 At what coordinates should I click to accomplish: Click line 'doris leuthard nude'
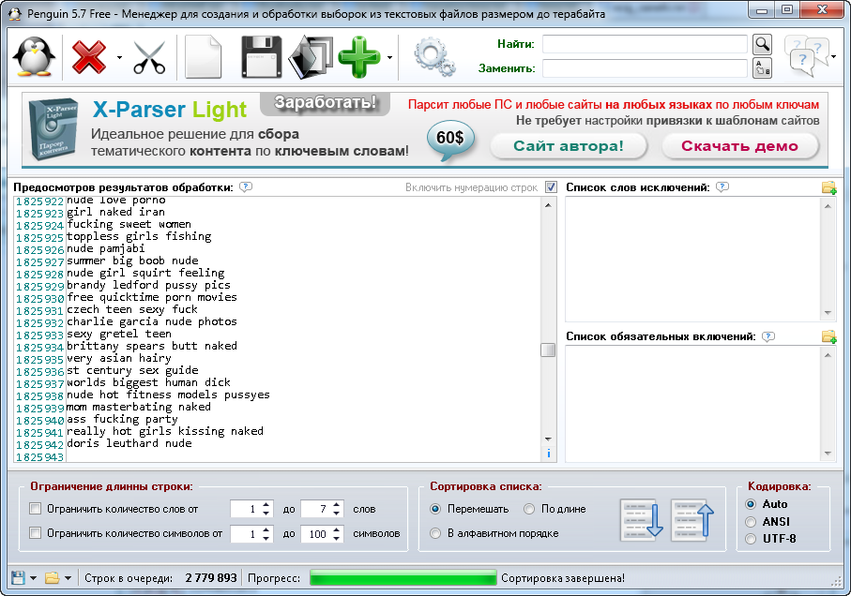pos(129,444)
